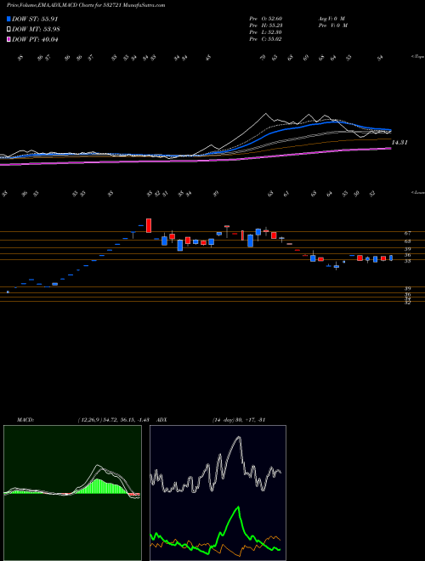Click the magenta DOW PT legend swatch
The height and width of the screenshot is (561, 425).
[9, 39]
